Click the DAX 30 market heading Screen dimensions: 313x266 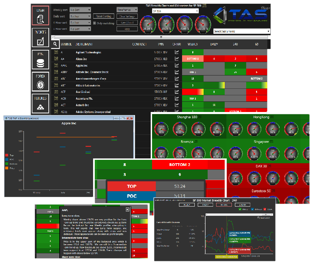click(261, 166)
